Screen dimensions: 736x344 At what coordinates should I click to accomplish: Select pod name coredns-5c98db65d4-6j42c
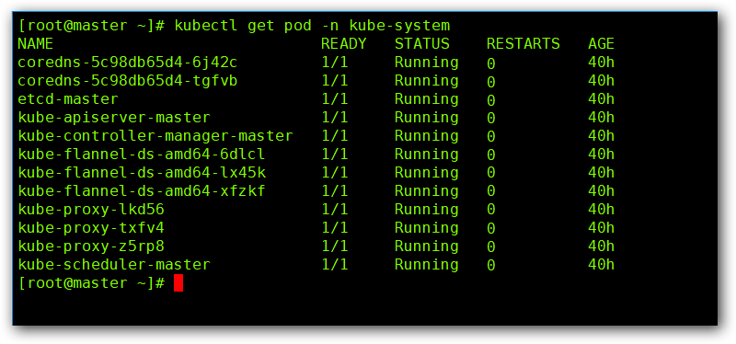click(x=127, y=63)
